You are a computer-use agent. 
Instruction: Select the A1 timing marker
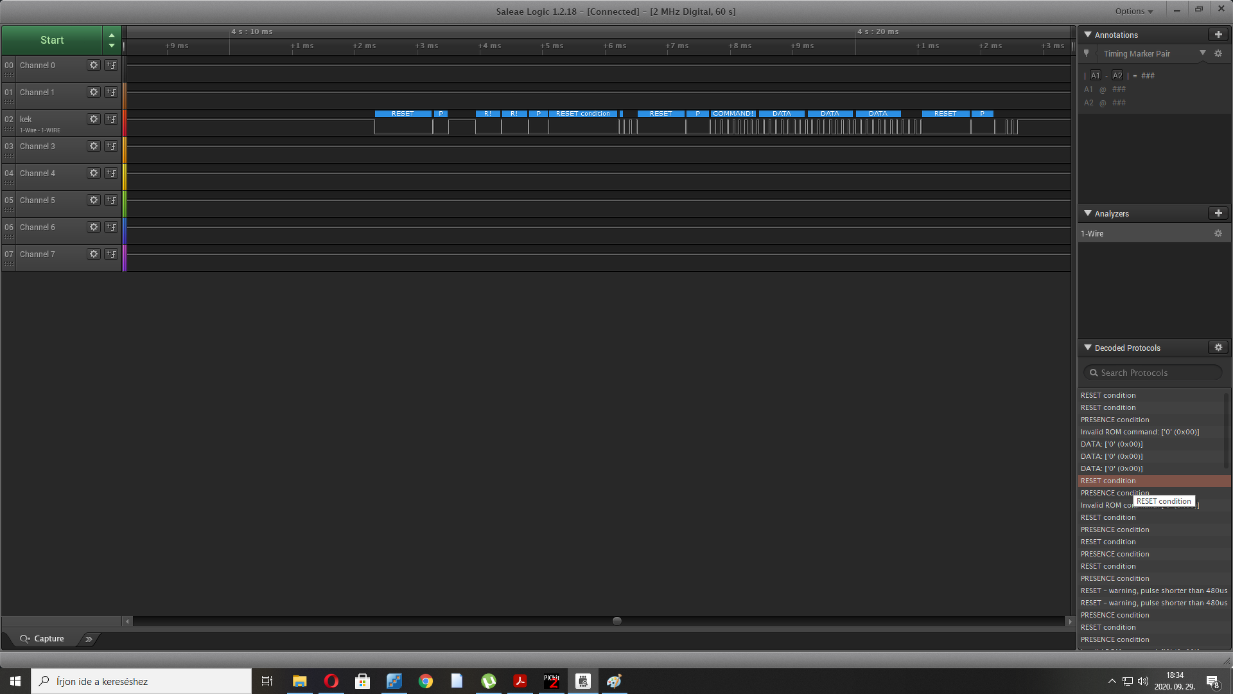[x=1096, y=76]
